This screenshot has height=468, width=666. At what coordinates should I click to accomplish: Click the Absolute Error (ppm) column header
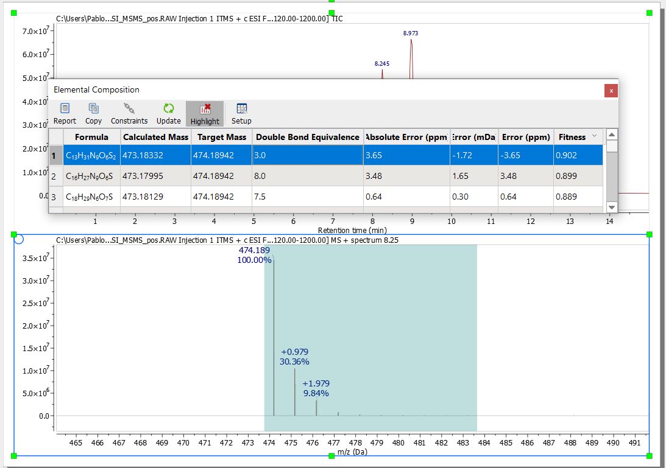pyautogui.click(x=406, y=137)
